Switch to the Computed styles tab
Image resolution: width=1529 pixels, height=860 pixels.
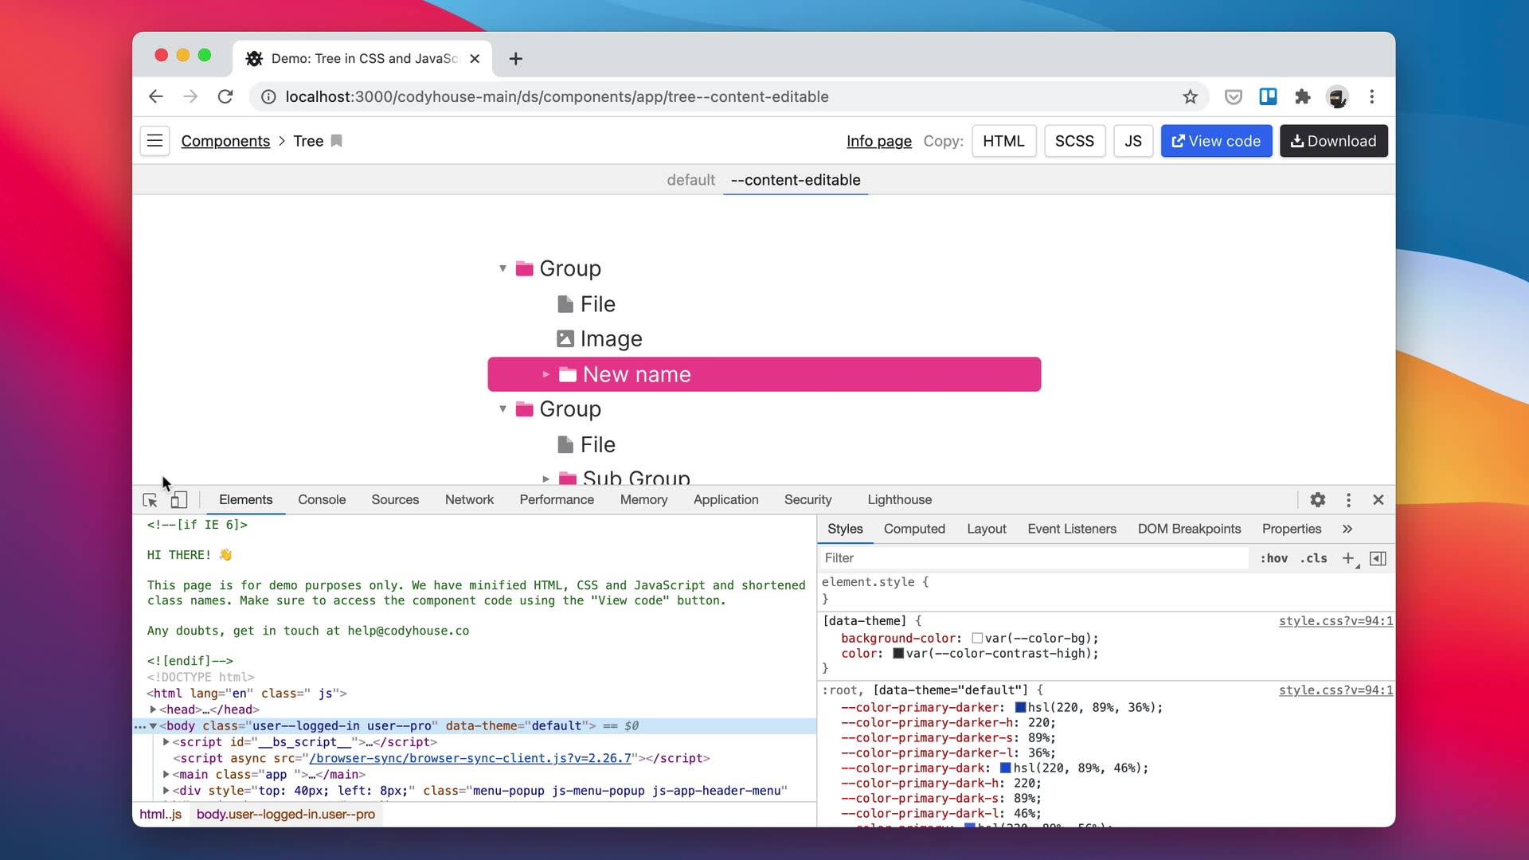click(914, 529)
